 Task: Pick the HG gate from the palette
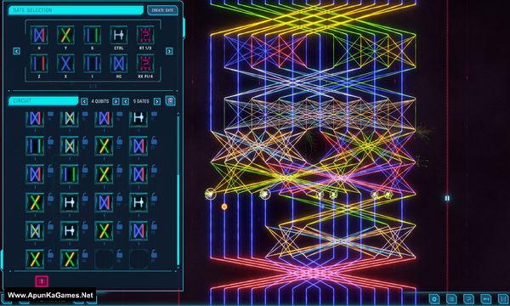[x=119, y=63]
